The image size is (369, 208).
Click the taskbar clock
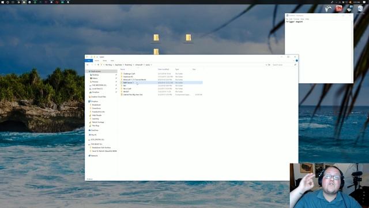(x=356, y=2)
